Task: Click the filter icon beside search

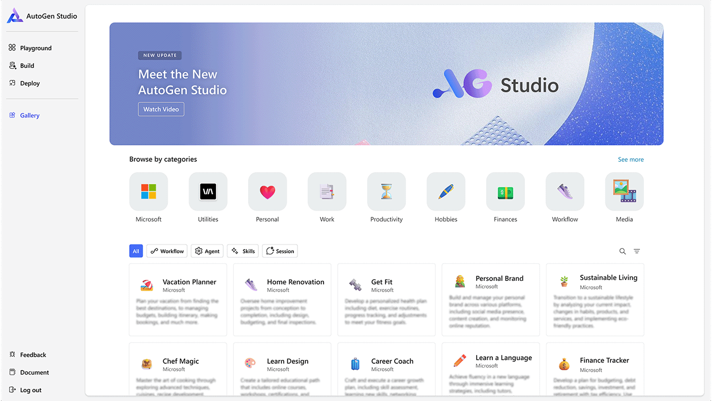Action: point(637,251)
